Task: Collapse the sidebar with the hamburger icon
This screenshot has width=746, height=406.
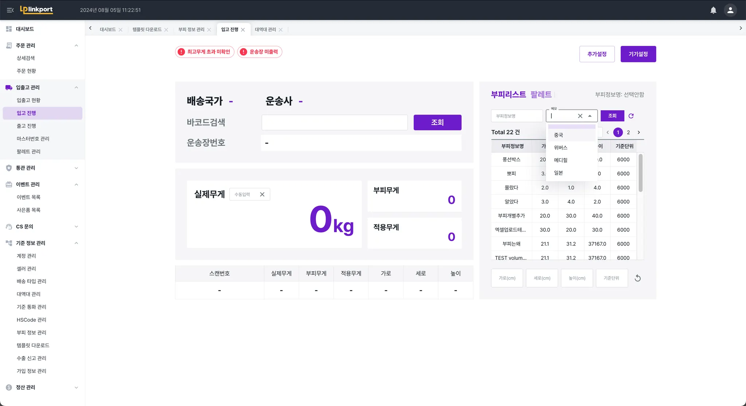Action: [x=10, y=10]
